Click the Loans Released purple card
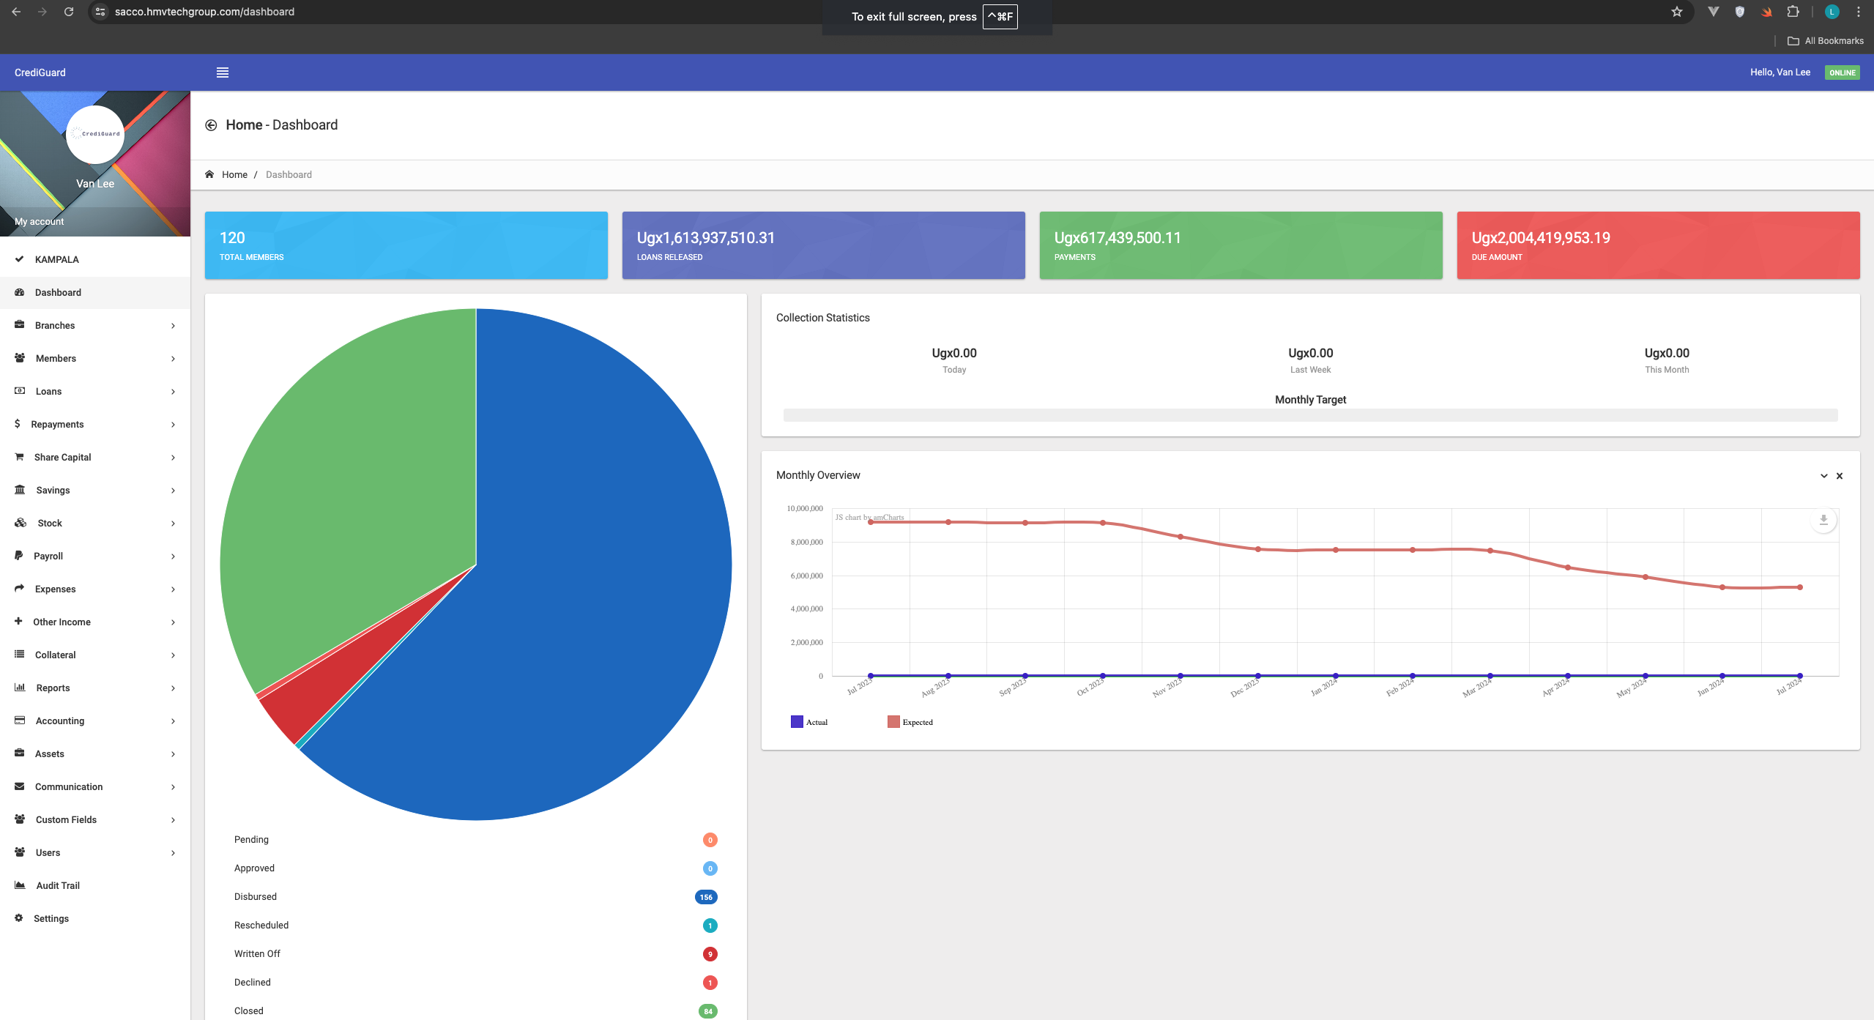Image resolution: width=1874 pixels, height=1020 pixels. (823, 245)
